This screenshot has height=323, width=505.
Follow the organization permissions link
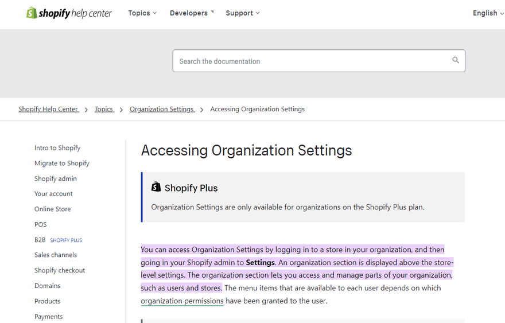182,301
